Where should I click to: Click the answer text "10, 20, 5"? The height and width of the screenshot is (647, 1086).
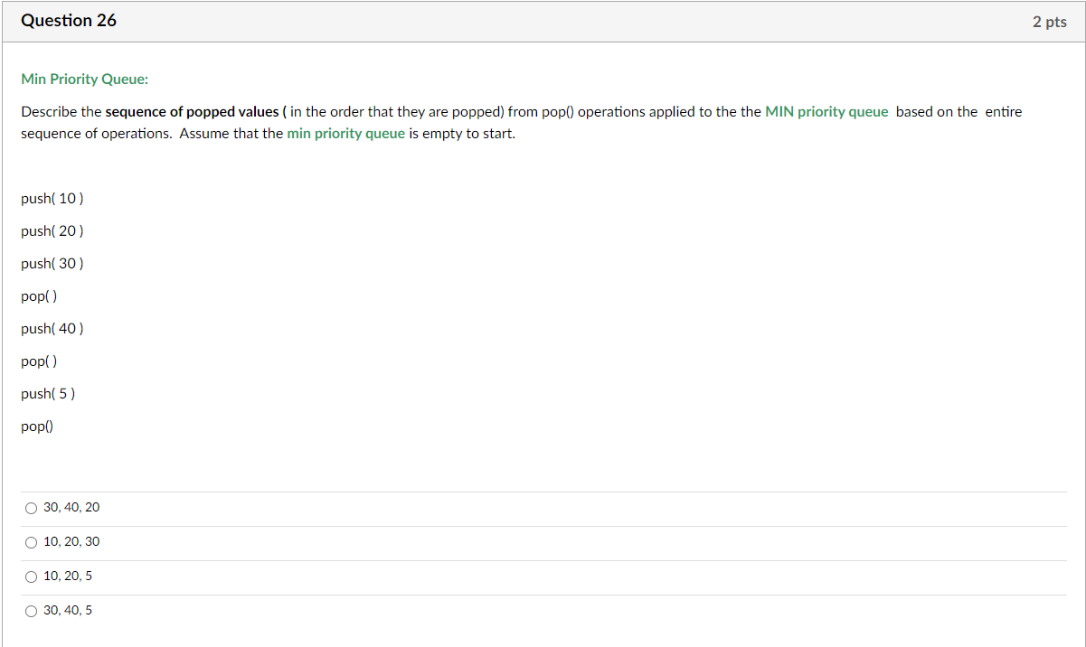click(69, 576)
